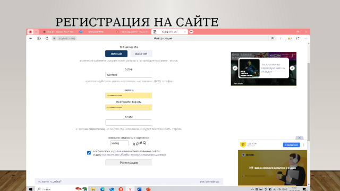Screen dimensions: 340x191
Task: Open the personal data processing consent link
Action: click(134, 155)
